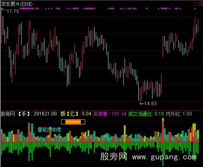Click the 买卖差 -101.34 readout
The width and height of the screenshot is (203, 167).
[x=110, y=114]
